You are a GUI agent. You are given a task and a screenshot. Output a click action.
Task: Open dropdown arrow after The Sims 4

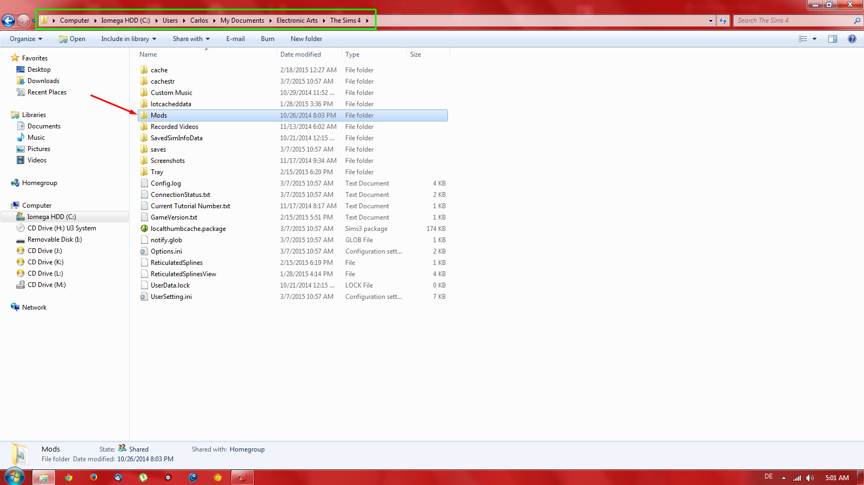coord(367,21)
